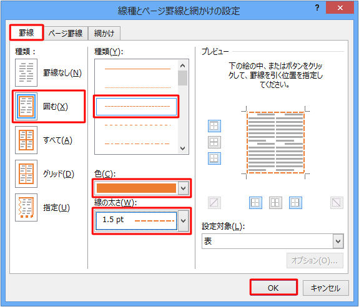359x307 pixels.
Task: Open the 線の太さ width dropdown arrow
Action: (183, 221)
